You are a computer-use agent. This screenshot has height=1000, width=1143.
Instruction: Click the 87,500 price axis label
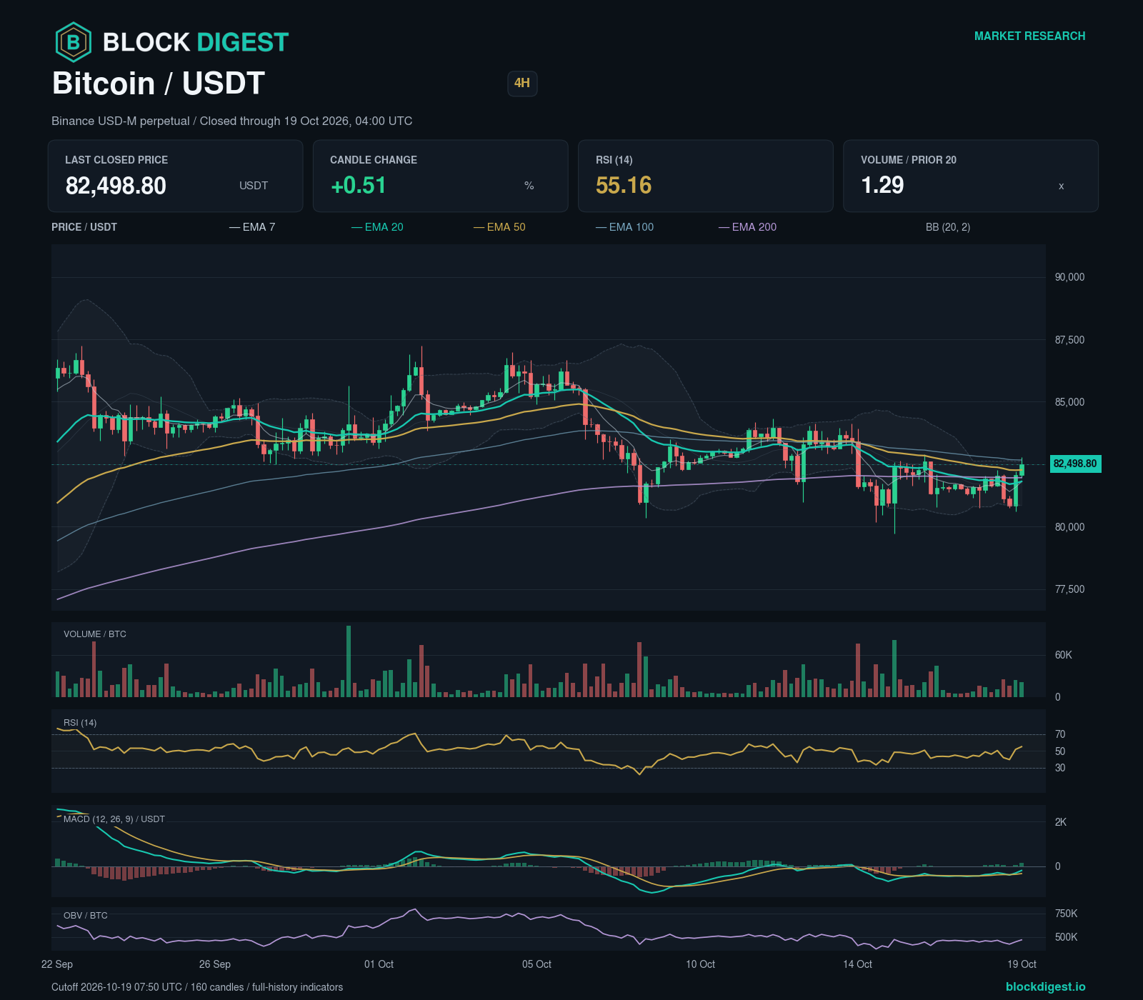[x=1069, y=340]
